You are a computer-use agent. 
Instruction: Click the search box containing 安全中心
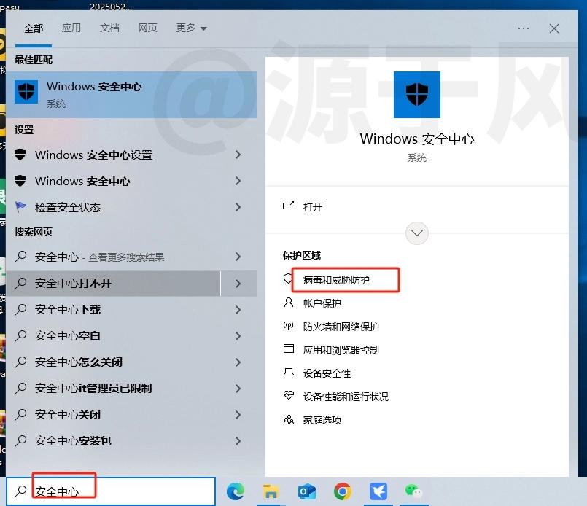tap(109, 491)
